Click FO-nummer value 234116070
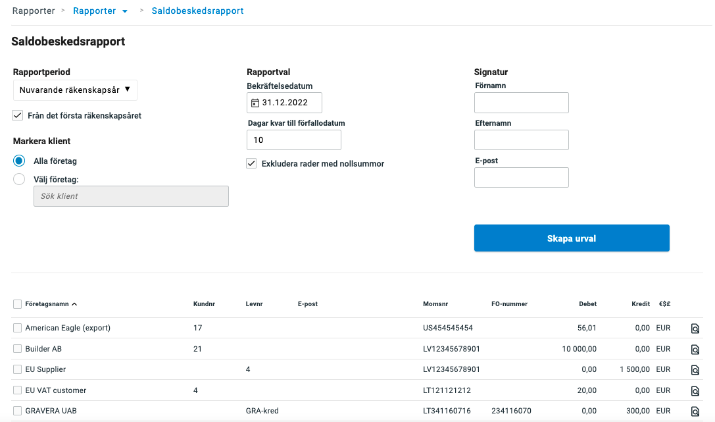Viewport: 715px width, 422px height. [x=511, y=411]
